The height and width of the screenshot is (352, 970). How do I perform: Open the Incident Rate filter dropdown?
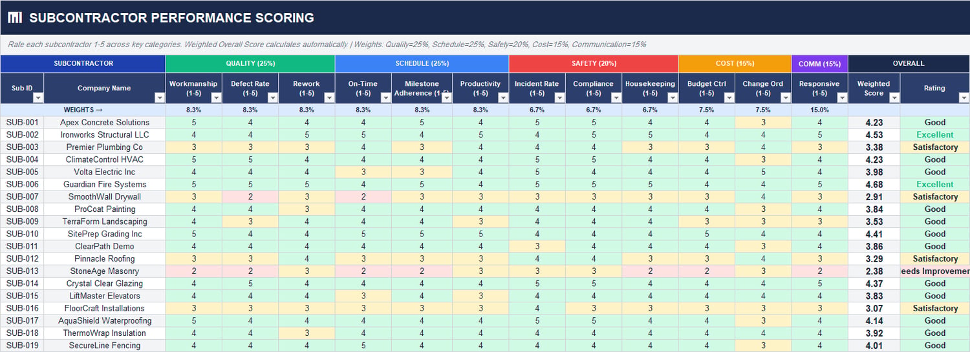559,98
